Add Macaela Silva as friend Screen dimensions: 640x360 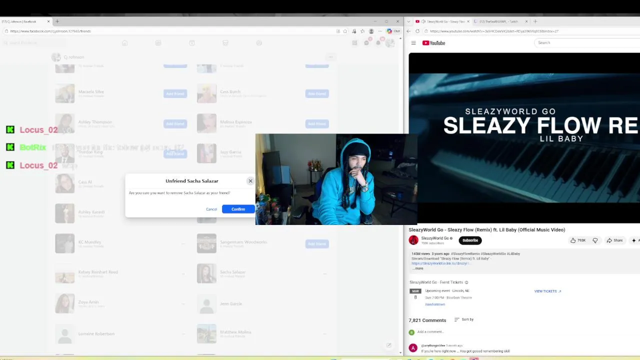tap(175, 93)
